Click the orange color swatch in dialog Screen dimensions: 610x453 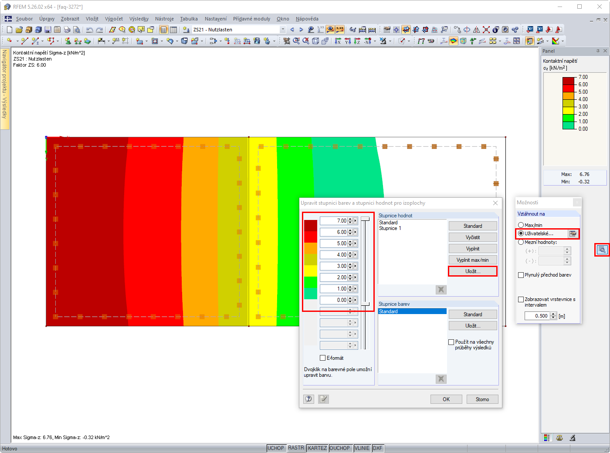pyautogui.click(x=311, y=248)
